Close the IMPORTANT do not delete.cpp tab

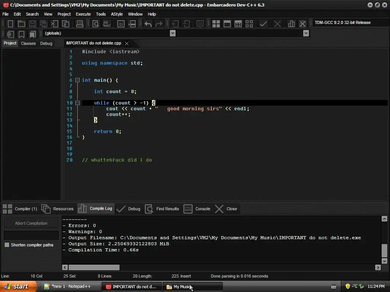click(126, 43)
